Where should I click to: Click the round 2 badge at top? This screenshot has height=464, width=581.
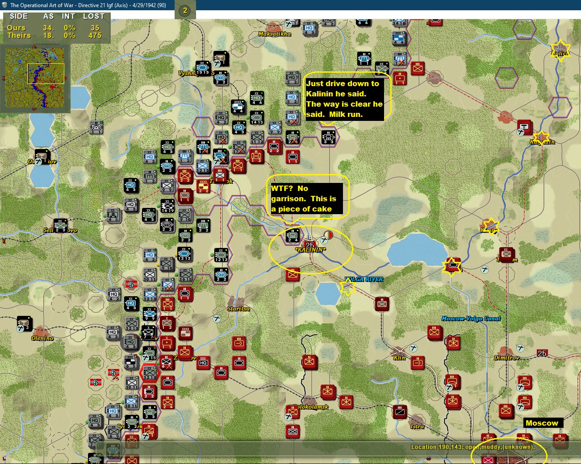[x=185, y=10]
